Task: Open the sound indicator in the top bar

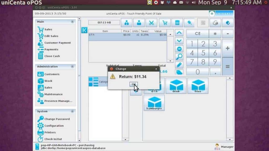Action: (x=193, y=3)
